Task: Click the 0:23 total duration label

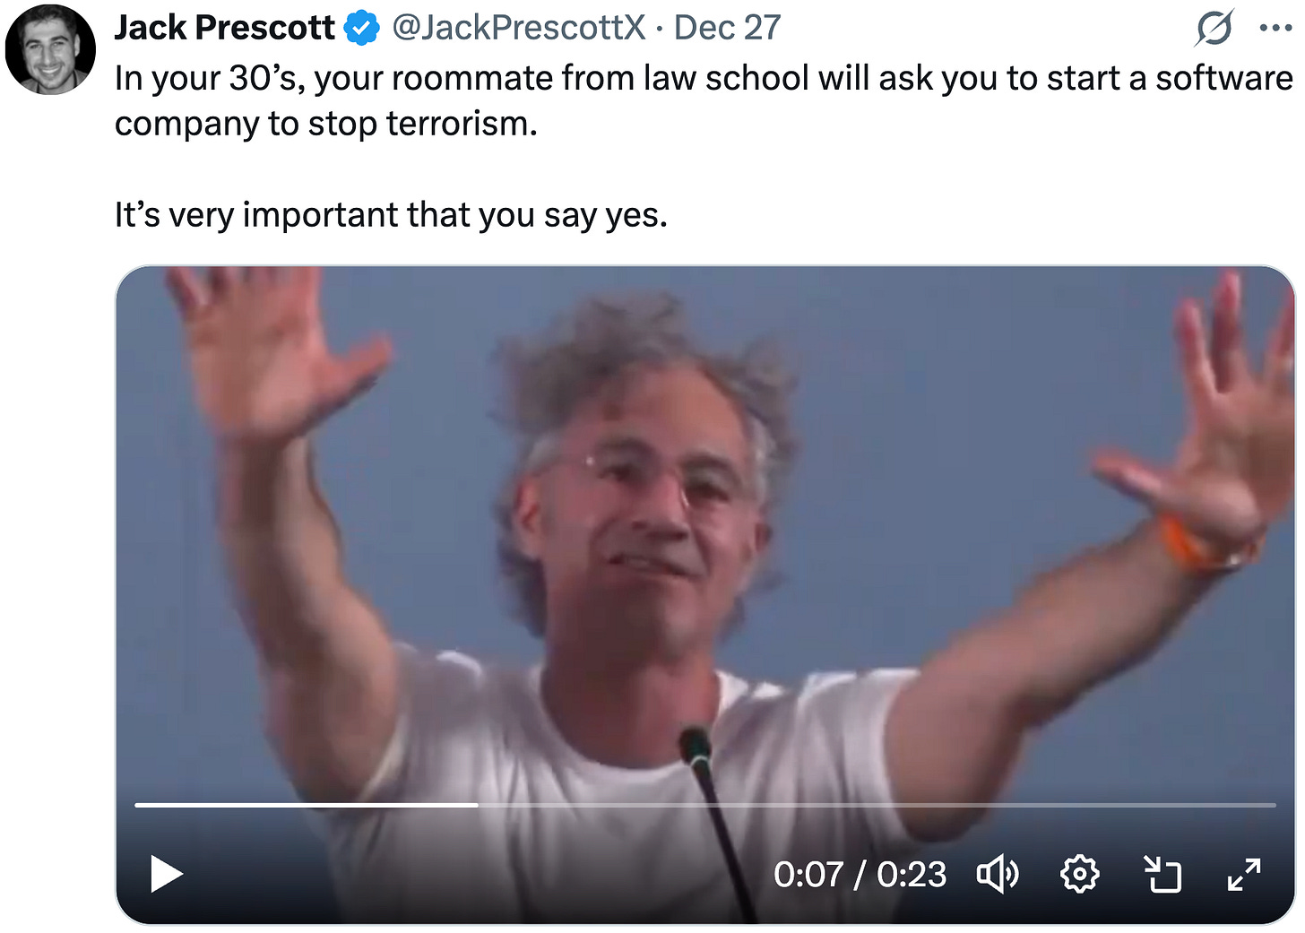Action: 912,874
